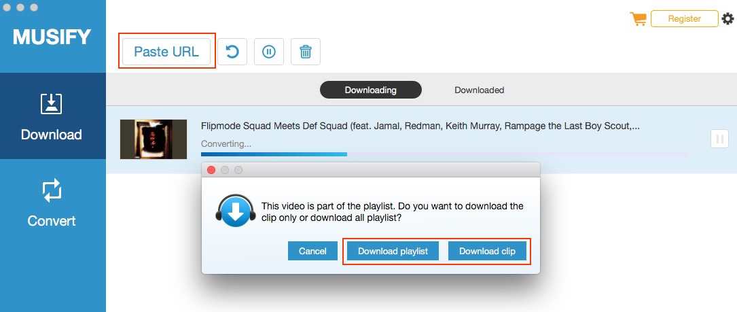Open settings via the gear icon
Screen dimensions: 737x312
[x=727, y=19]
